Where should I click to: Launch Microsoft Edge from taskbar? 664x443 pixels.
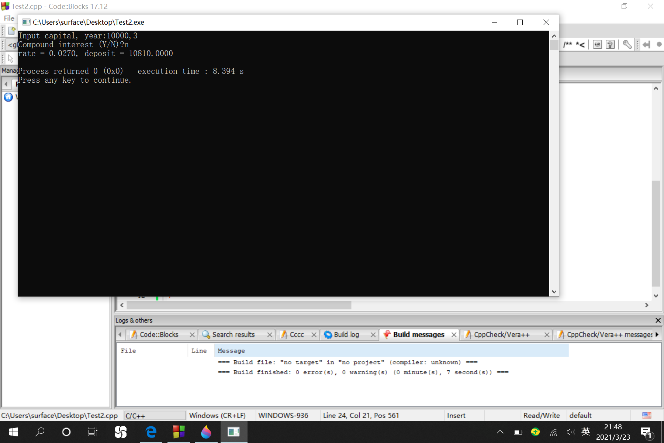pyautogui.click(x=151, y=432)
